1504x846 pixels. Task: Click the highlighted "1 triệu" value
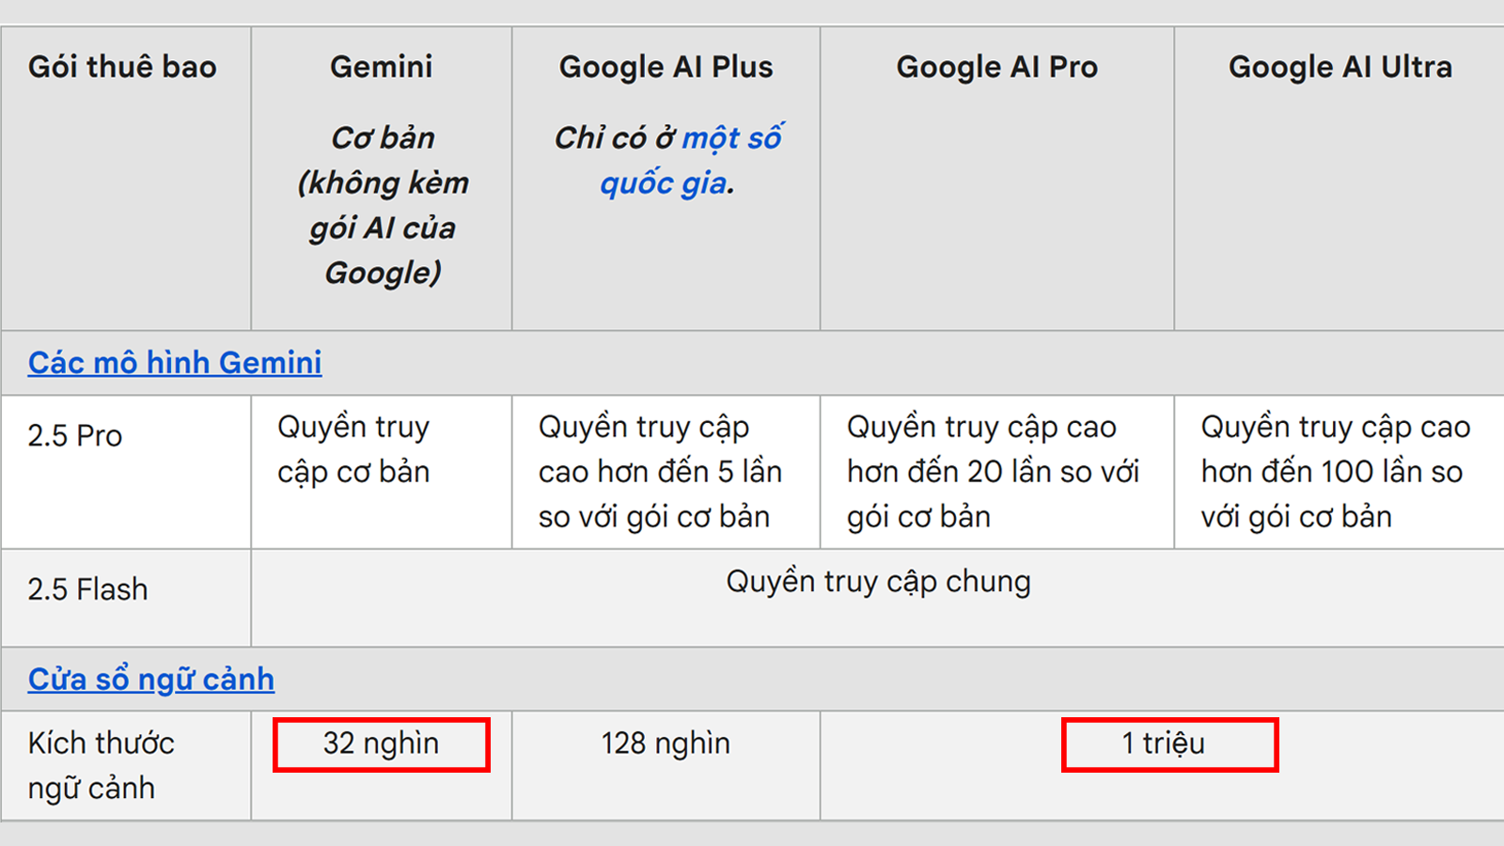click(x=1164, y=744)
